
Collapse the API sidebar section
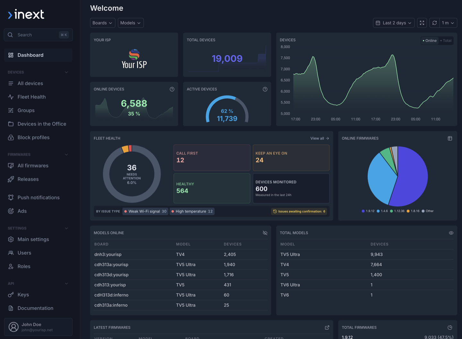[x=66, y=283]
